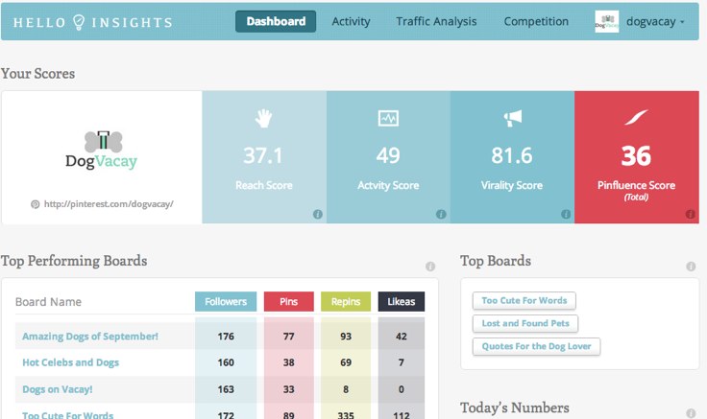Open the Dashboard tab
The height and width of the screenshot is (419, 707).
pos(276,22)
